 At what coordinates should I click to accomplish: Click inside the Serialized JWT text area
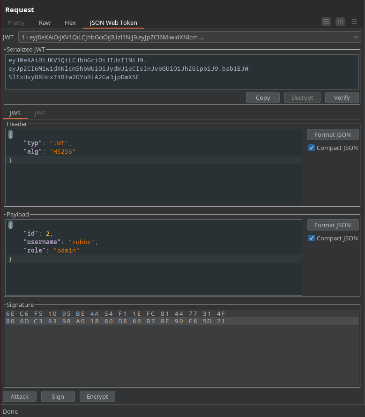pyautogui.click(x=182, y=72)
